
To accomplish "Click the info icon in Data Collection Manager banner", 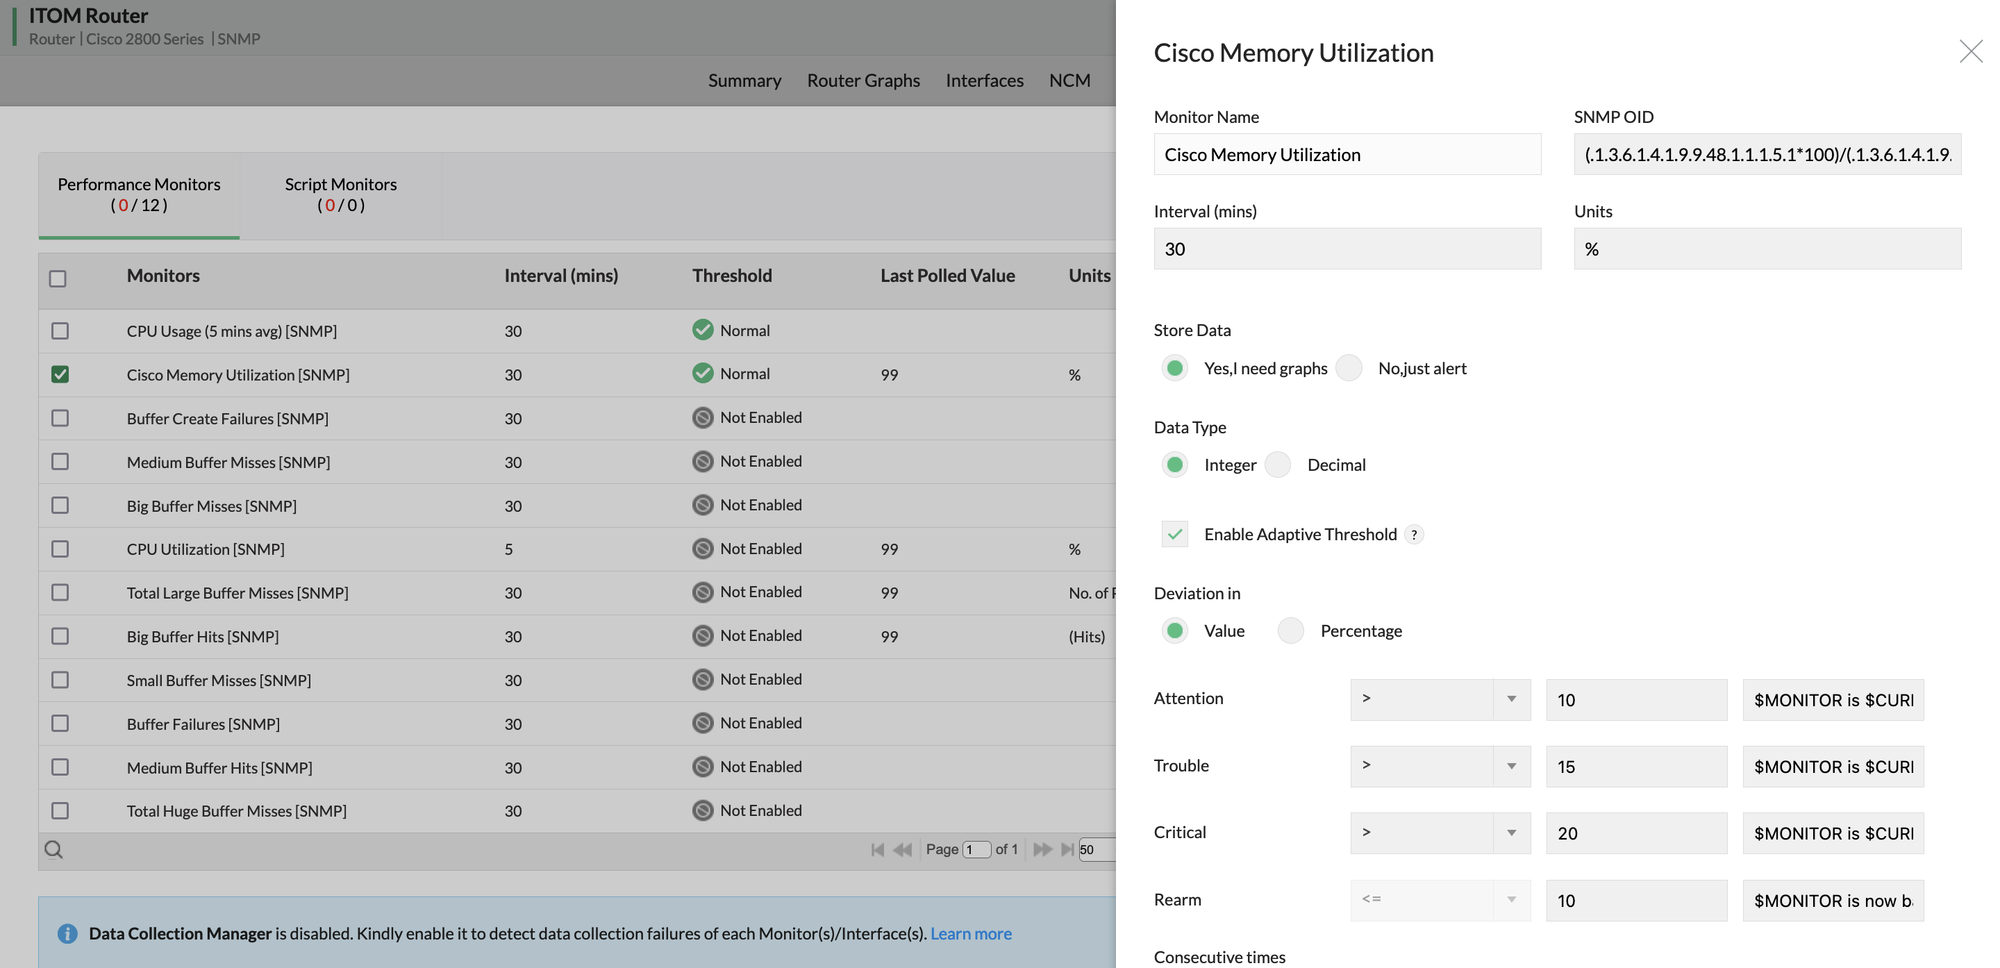I will (67, 933).
